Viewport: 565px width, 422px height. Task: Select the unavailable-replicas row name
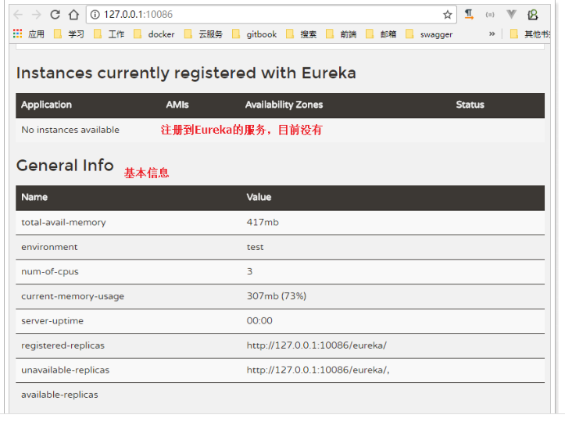coord(65,370)
